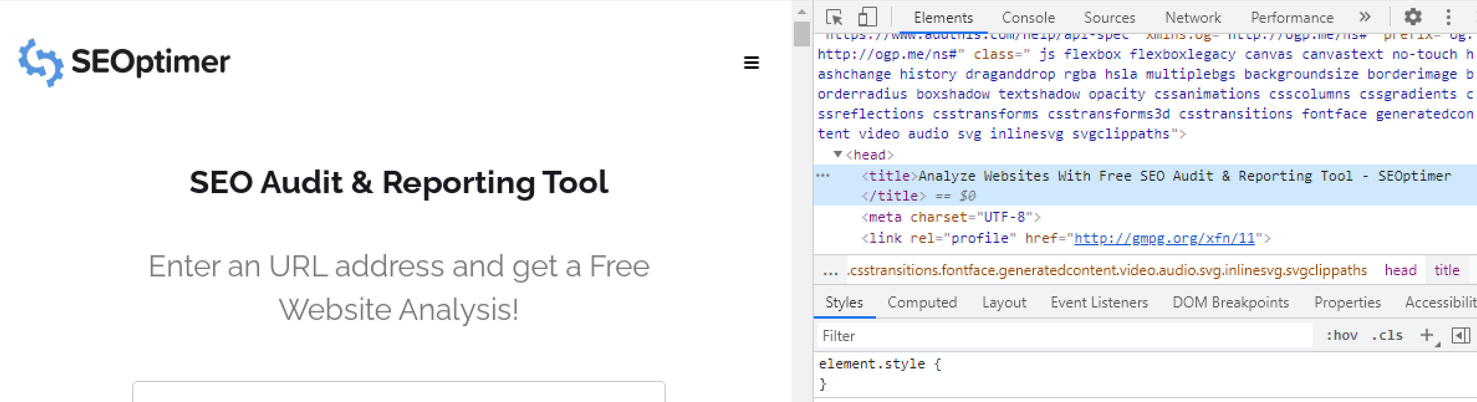1477x402 pixels.
Task: Open the Event Listeners pane tab
Action: coord(1099,302)
